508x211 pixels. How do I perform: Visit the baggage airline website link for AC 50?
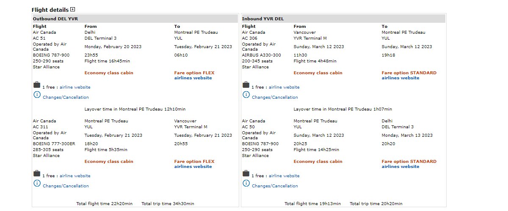point(284,176)
